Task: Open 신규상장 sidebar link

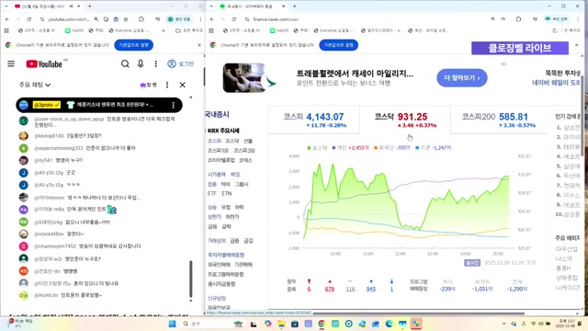Action: click(x=217, y=298)
